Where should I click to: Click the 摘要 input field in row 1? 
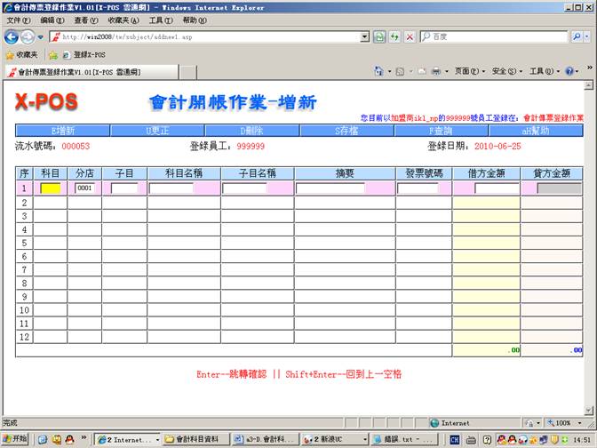click(330, 188)
